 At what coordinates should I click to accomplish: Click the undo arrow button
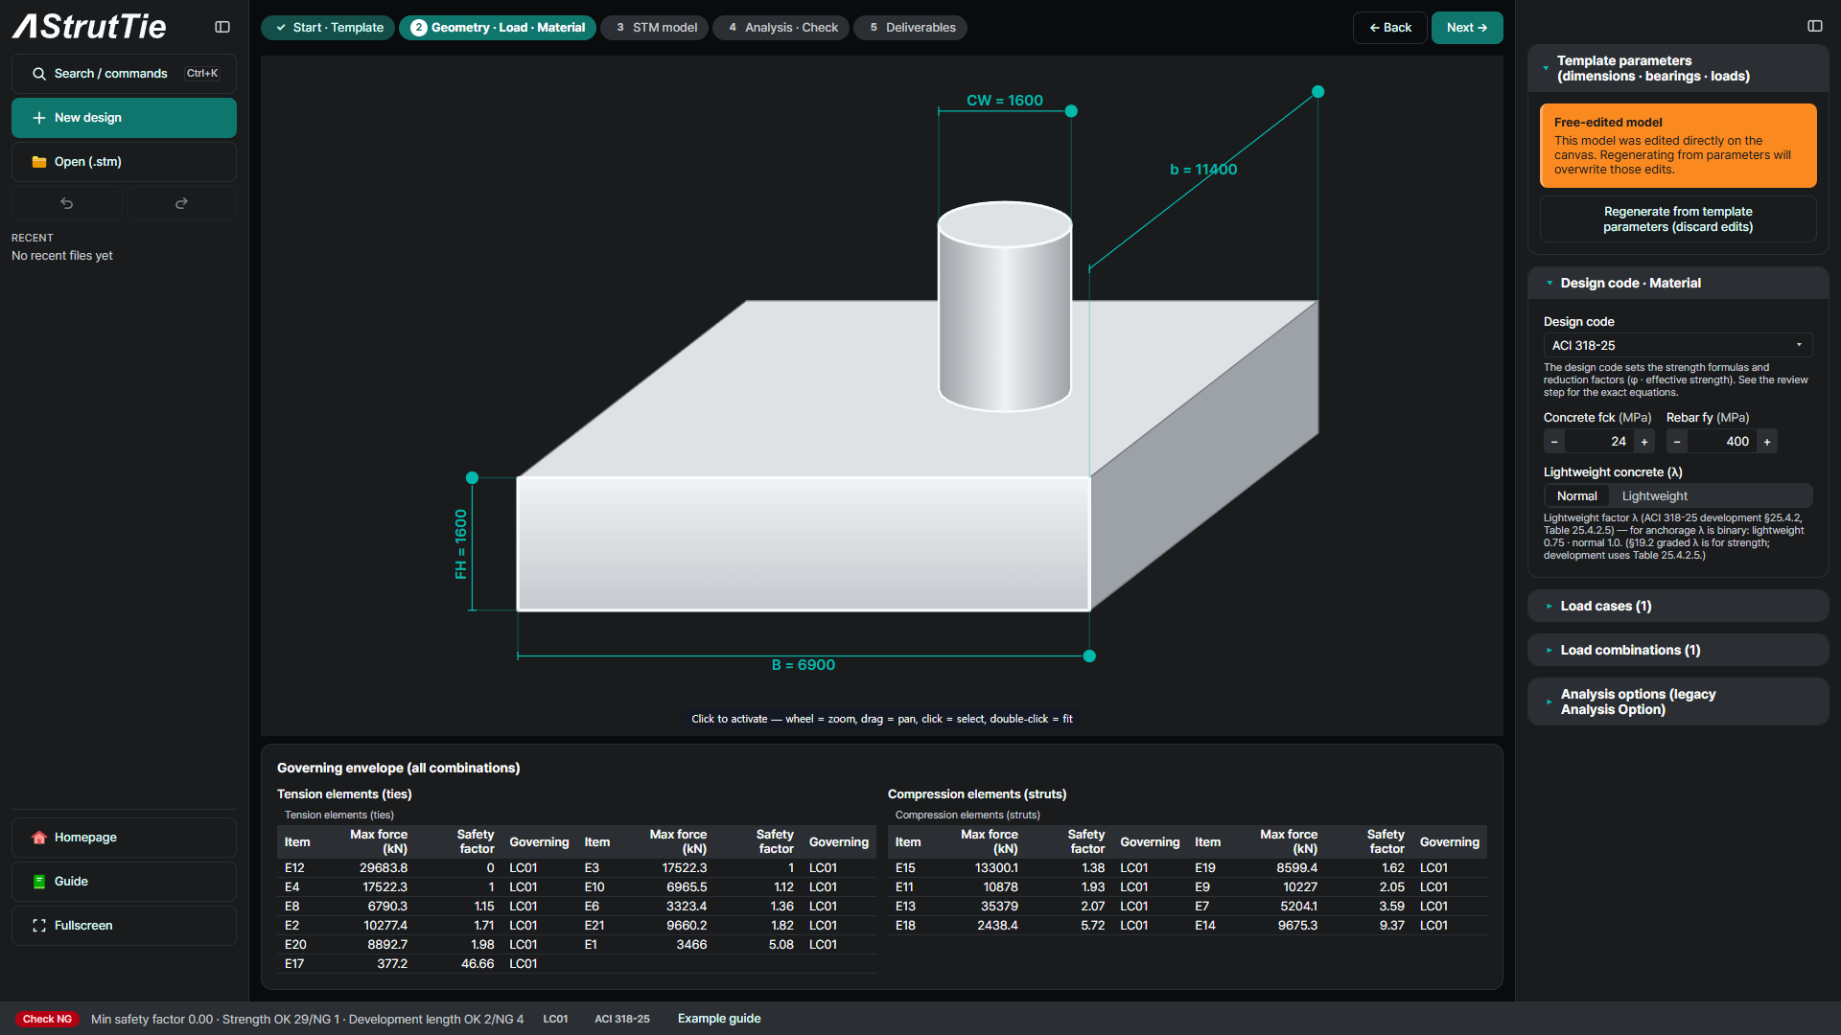point(67,203)
